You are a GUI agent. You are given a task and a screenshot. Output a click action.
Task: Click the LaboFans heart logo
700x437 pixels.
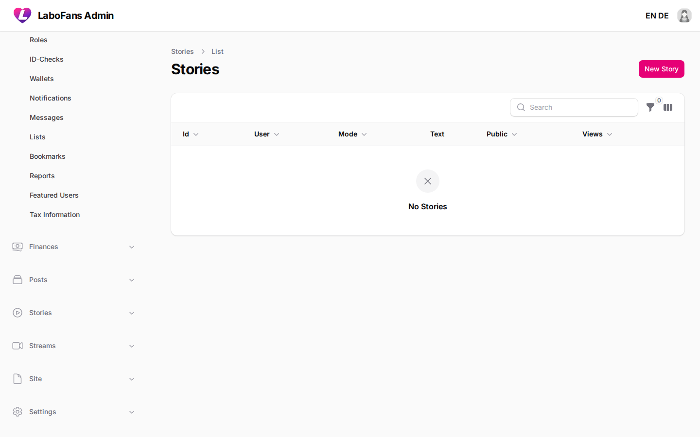click(x=22, y=16)
